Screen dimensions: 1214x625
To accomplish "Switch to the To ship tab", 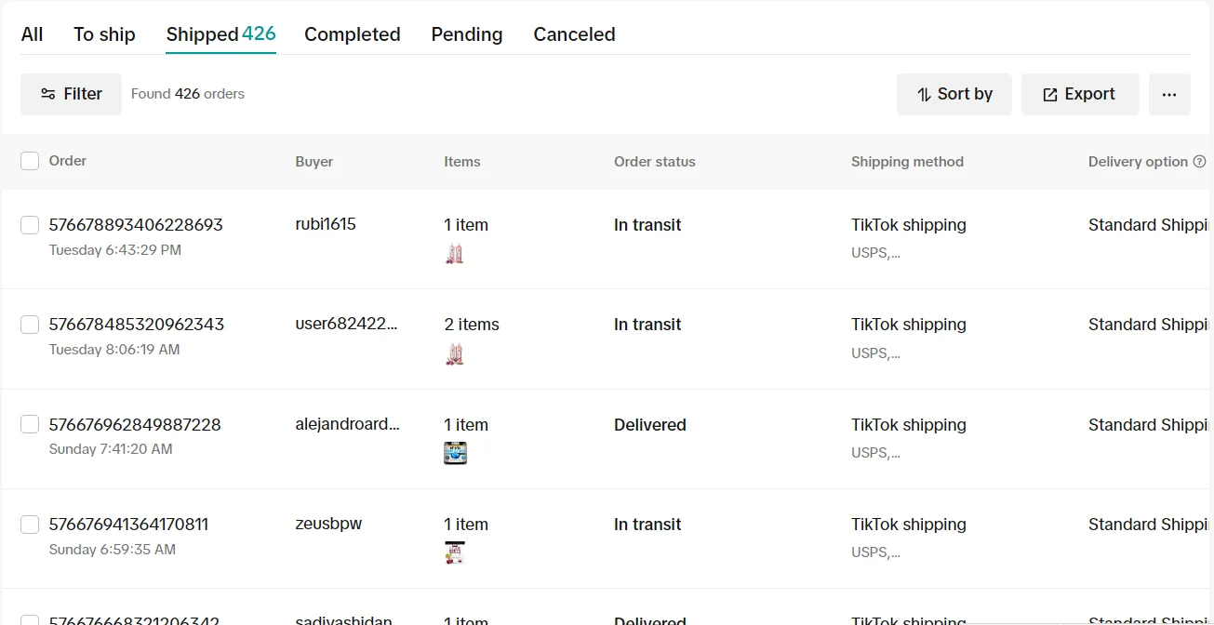I will (104, 34).
